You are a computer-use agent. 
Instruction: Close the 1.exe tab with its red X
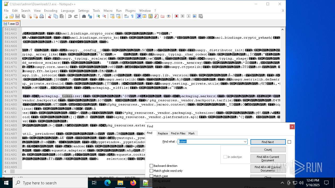pos(17,24)
